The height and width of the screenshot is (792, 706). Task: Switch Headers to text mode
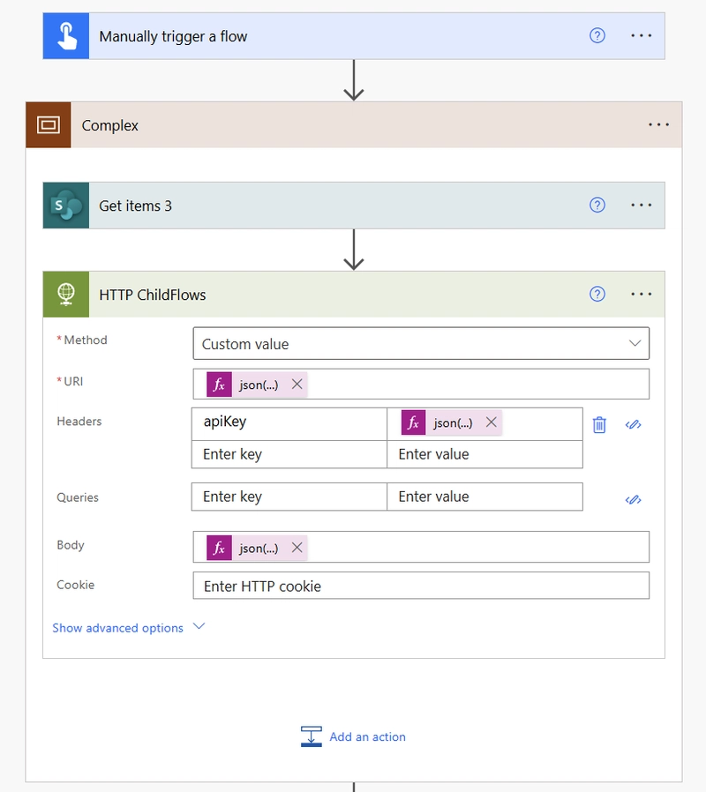pos(634,424)
